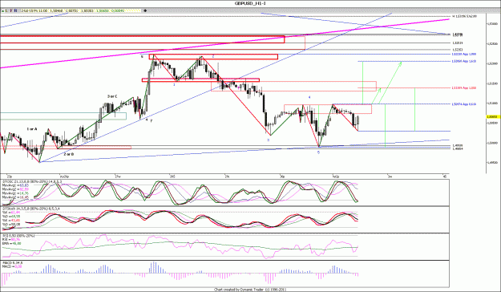Click the blue wave 4 label above the consolidation

pos(309,97)
